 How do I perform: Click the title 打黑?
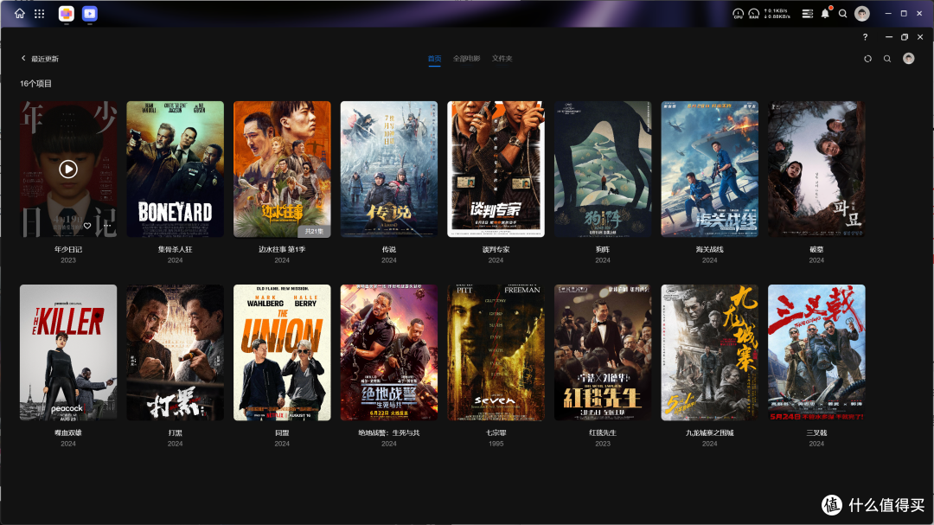pyautogui.click(x=175, y=433)
